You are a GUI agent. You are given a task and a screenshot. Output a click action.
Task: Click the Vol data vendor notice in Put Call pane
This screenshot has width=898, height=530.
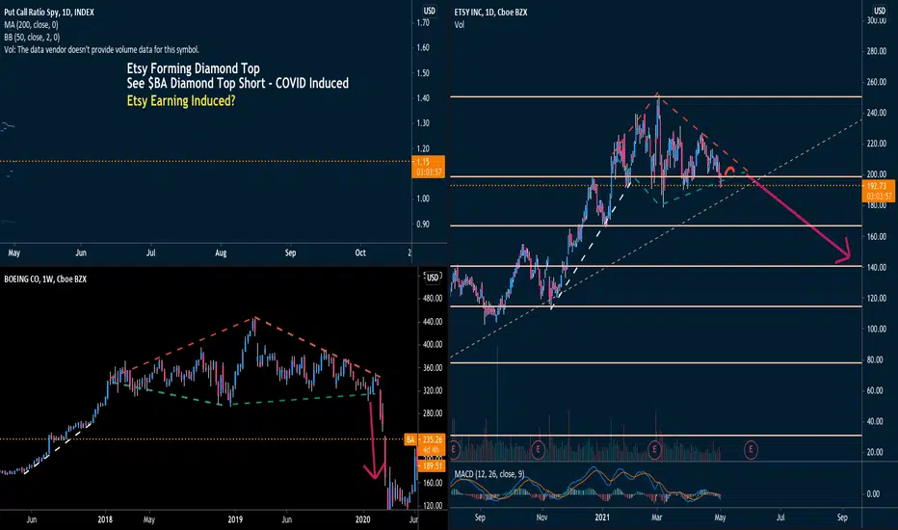(101, 50)
